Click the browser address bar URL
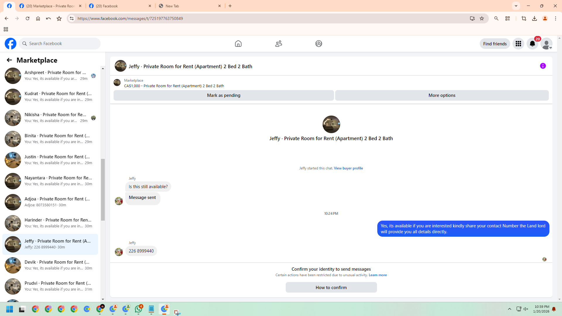The height and width of the screenshot is (316, 562). click(x=130, y=18)
